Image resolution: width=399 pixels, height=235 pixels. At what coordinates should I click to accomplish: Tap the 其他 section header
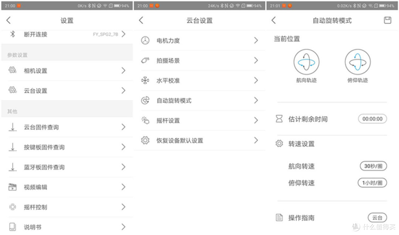[x=12, y=111]
